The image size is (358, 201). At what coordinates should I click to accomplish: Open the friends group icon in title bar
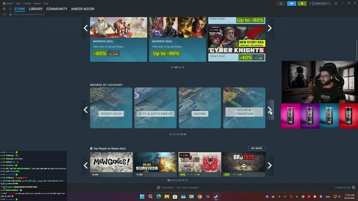pos(281,3)
